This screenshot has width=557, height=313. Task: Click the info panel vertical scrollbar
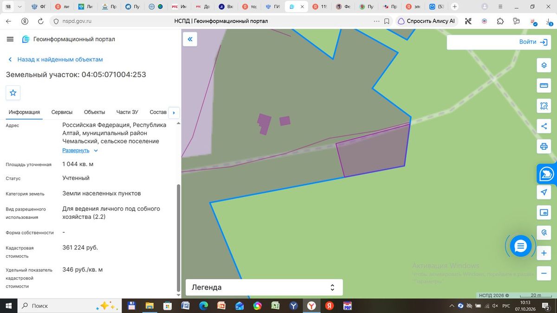(178, 237)
